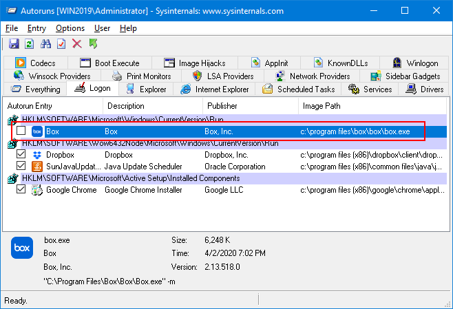The image size is (453, 309).
Task: Click the 'Ready.' status bar text
Action: click(16, 301)
